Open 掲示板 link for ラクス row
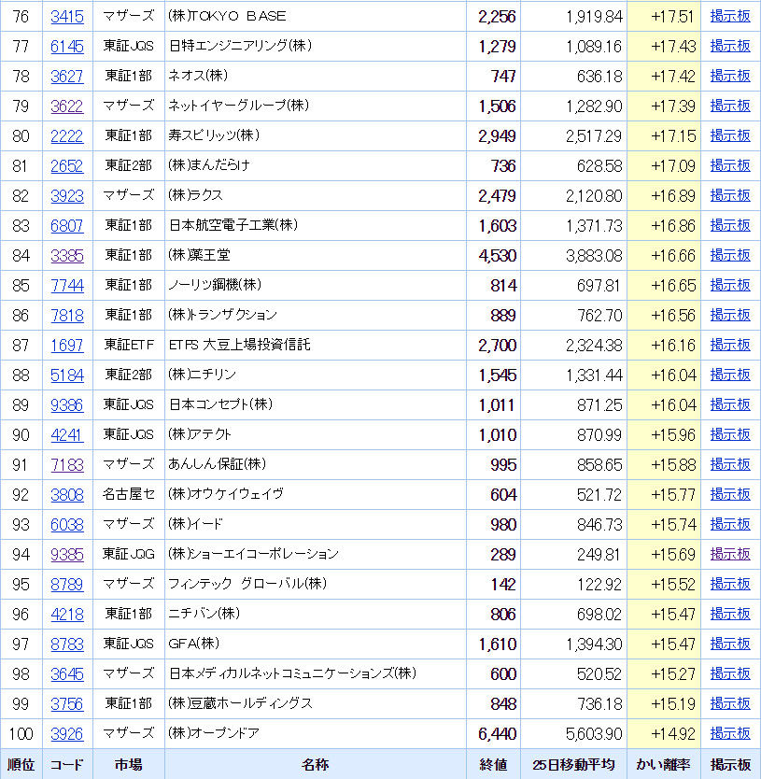 (x=730, y=195)
